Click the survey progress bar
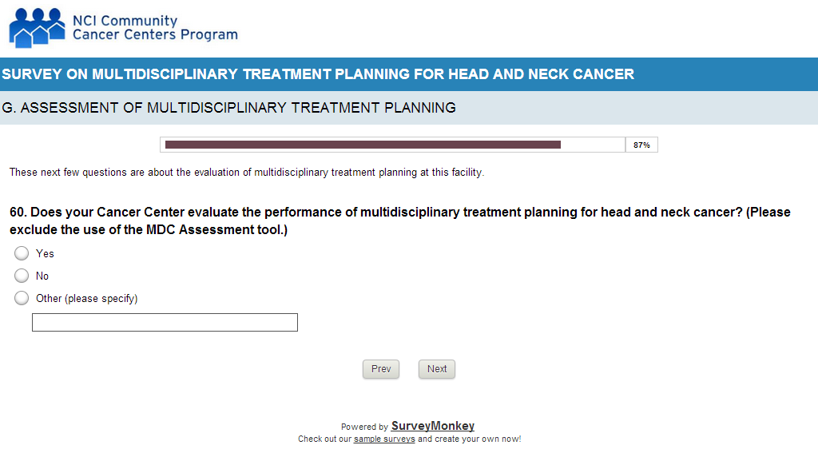Screen dimensions: 818x469 (392, 145)
